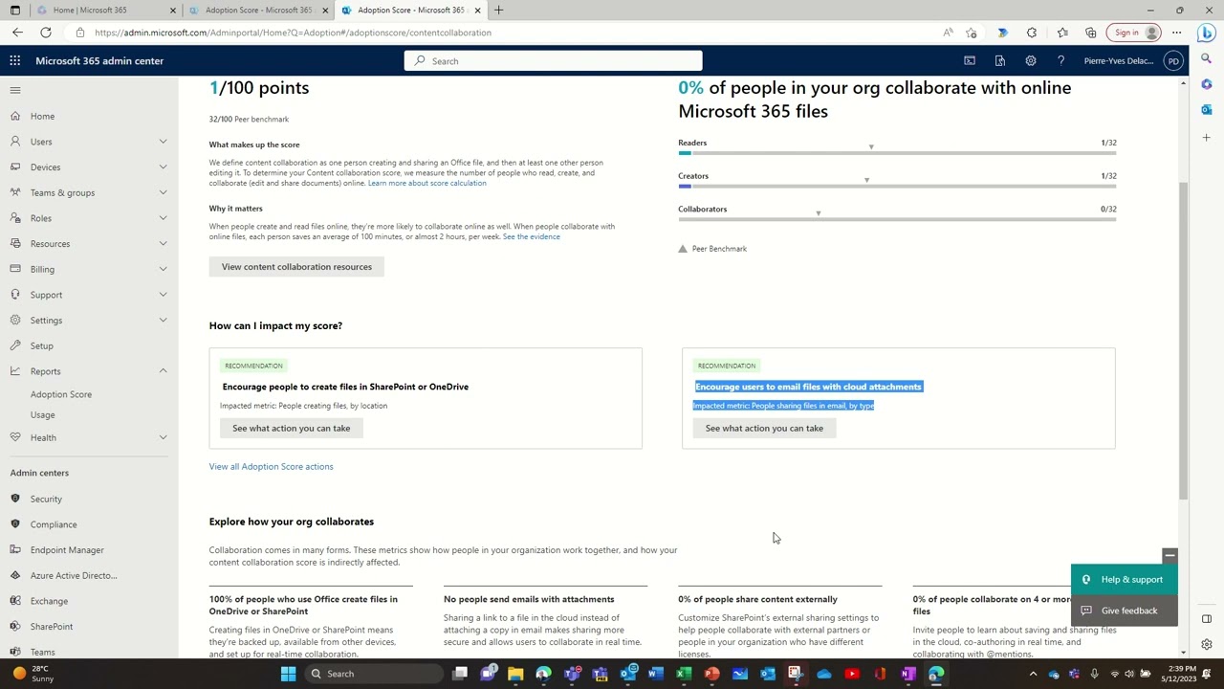Image resolution: width=1224 pixels, height=689 pixels.
Task: Collapse the navigation menu with the hamburger icon
Action: coord(15,90)
